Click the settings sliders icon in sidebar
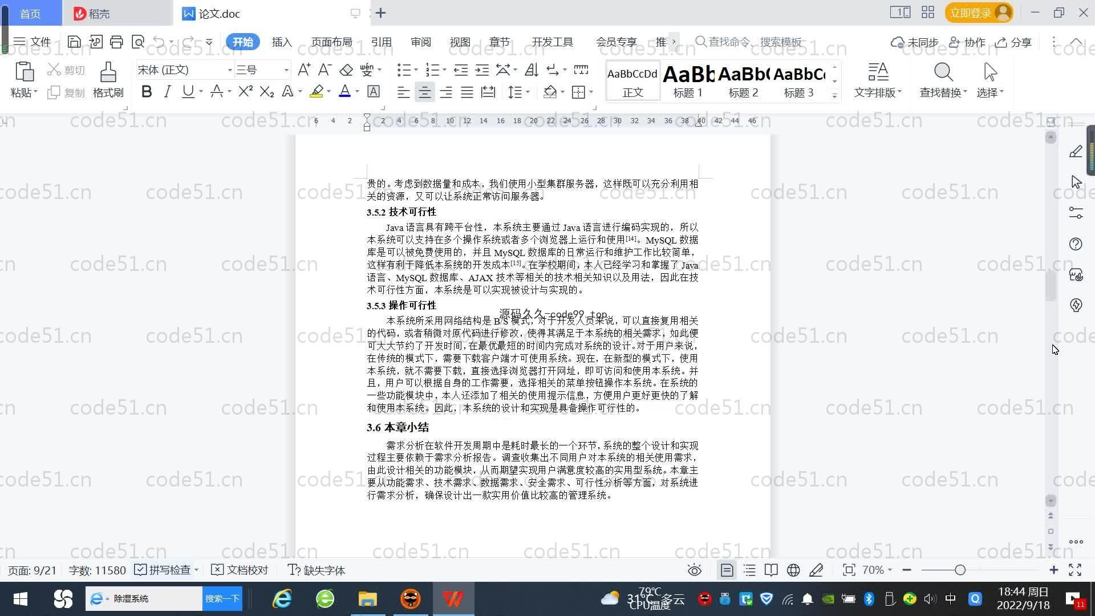This screenshot has height=616, width=1095. coord(1076,213)
